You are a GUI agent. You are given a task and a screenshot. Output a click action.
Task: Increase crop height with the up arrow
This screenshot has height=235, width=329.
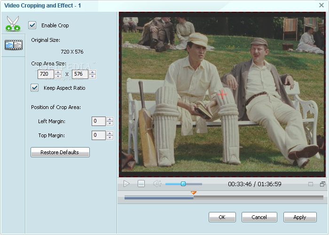coord(92,72)
